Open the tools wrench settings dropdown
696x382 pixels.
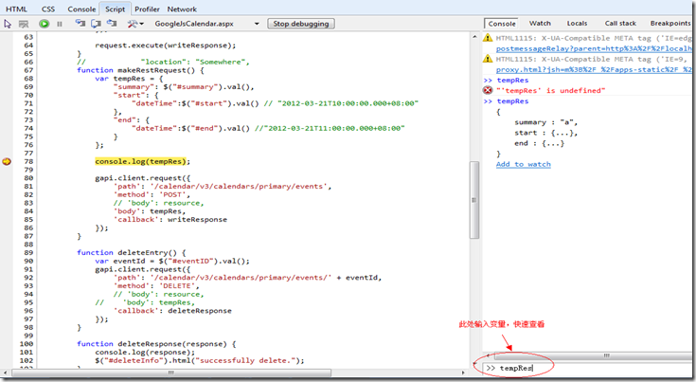point(135,23)
